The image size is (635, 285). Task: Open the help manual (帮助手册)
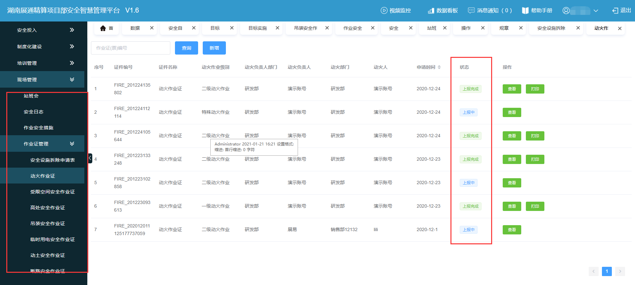[537, 11]
